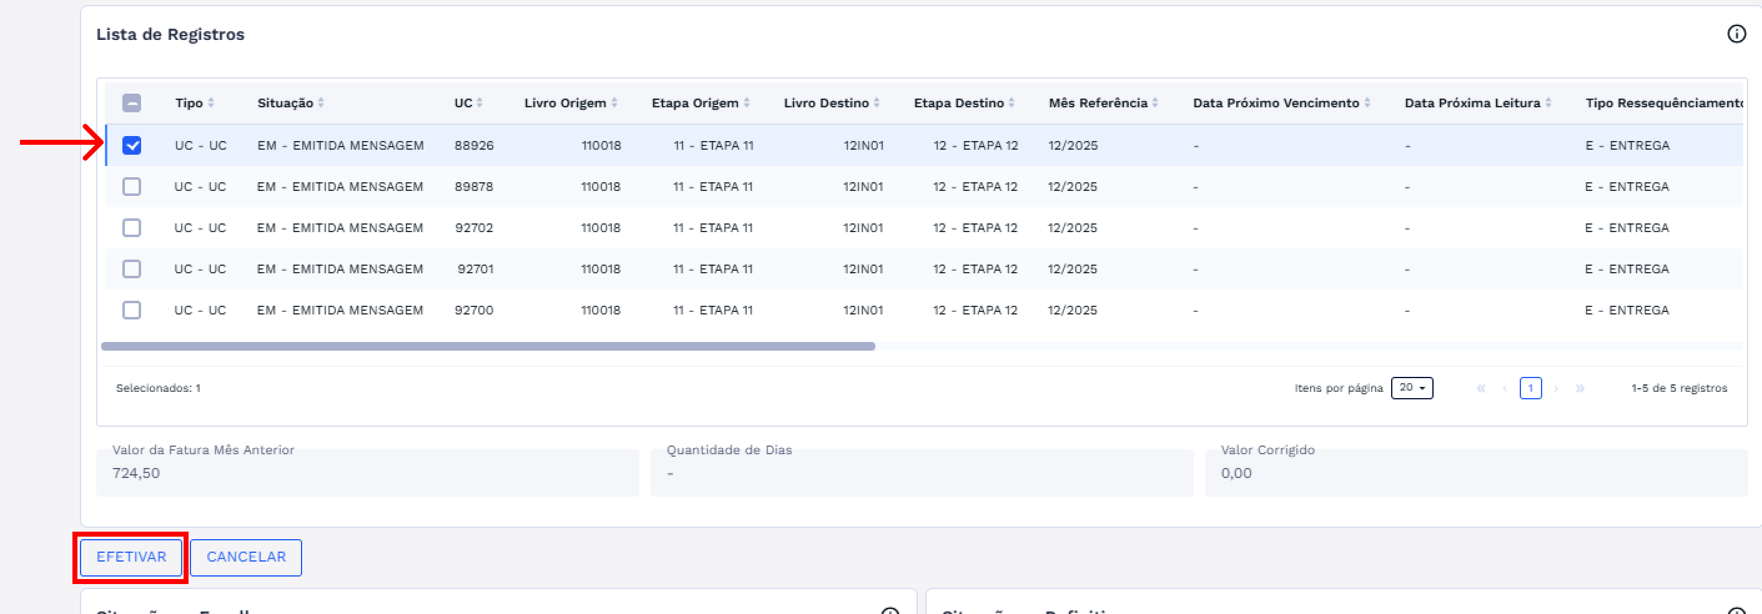Sort by UC column arrows
Screen dimensions: 1762x614
click(480, 102)
